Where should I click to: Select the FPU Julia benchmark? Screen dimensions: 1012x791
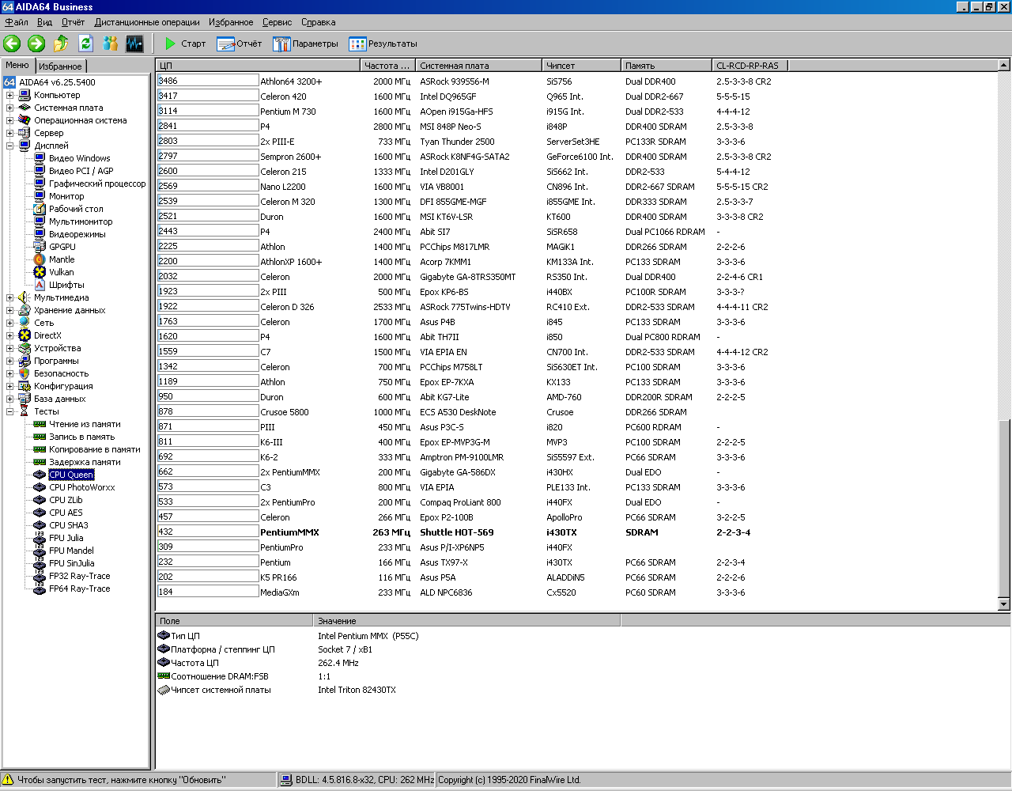coord(66,538)
